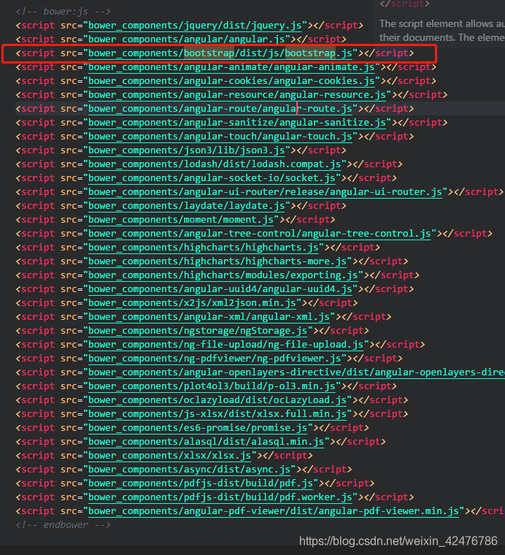The image size is (505, 555).
Task: Click the es6-promise/promise.js script path
Action: pyautogui.click(x=198, y=428)
